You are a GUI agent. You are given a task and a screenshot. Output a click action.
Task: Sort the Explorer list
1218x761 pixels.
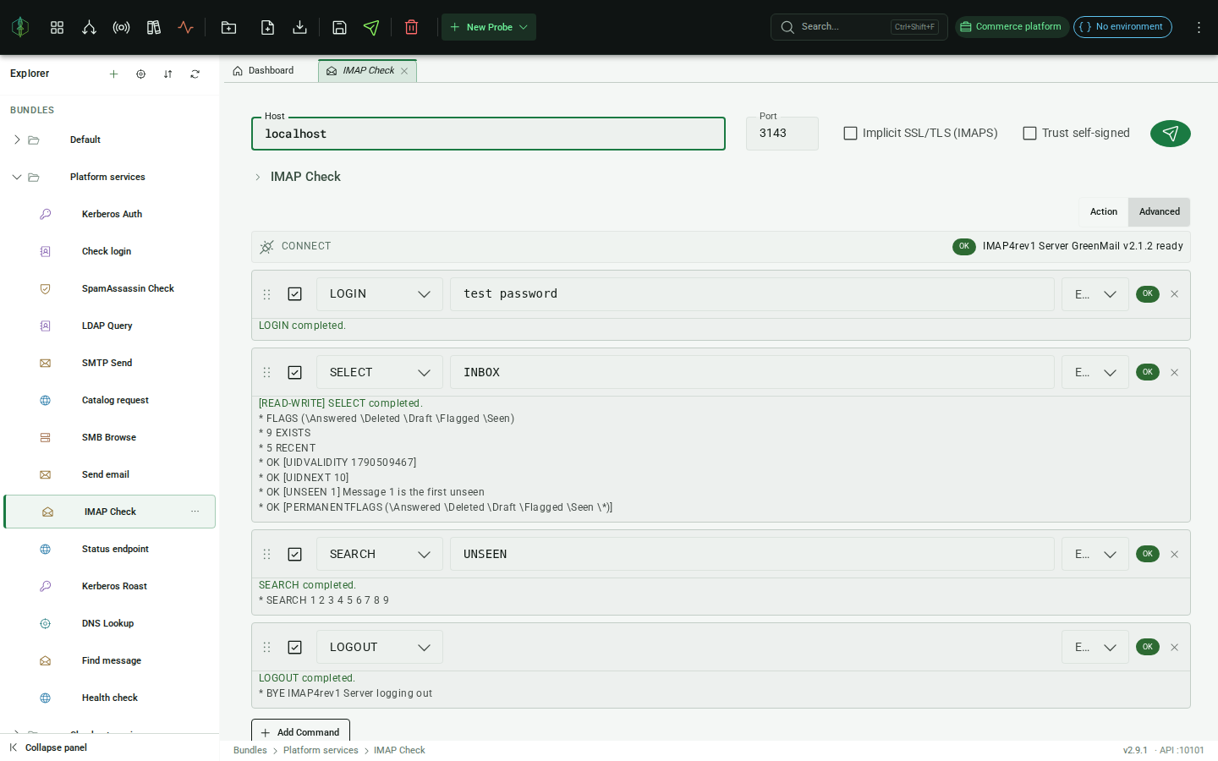(167, 74)
